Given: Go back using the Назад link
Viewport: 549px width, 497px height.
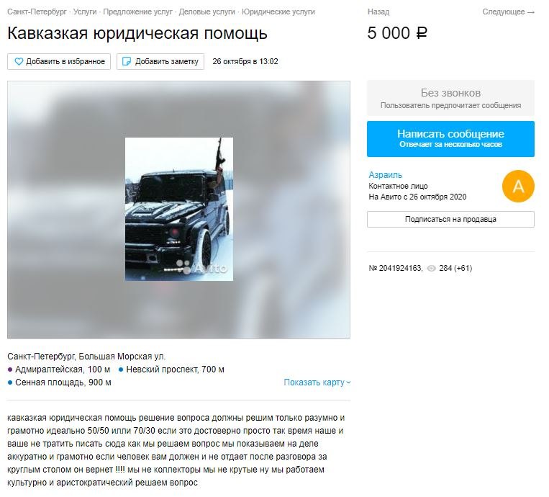Looking at the screenshot, I should (x=378, y=12).
